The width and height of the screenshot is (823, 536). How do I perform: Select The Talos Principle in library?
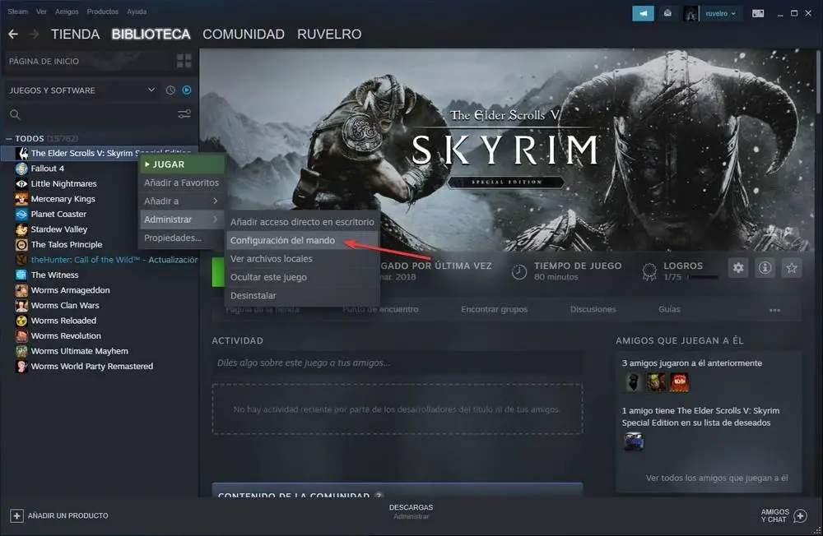[67, 244]
